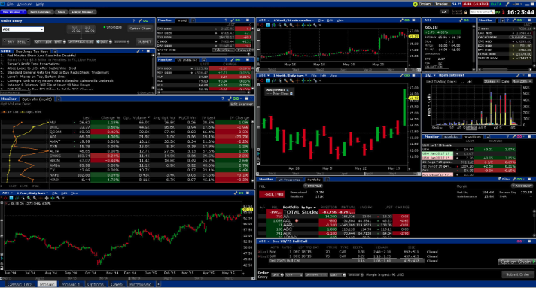The width and height of the screenshot is (536, 288).
Task: Toggle the Price Close checkbox in chart legend
Action: pos(291,93)
